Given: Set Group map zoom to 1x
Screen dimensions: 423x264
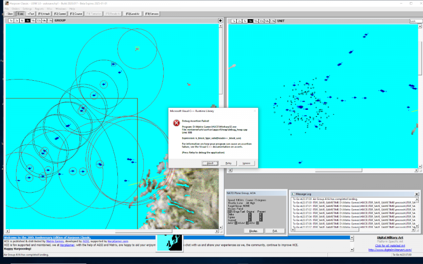Looking at the screenshot, I should coord(11,20).
